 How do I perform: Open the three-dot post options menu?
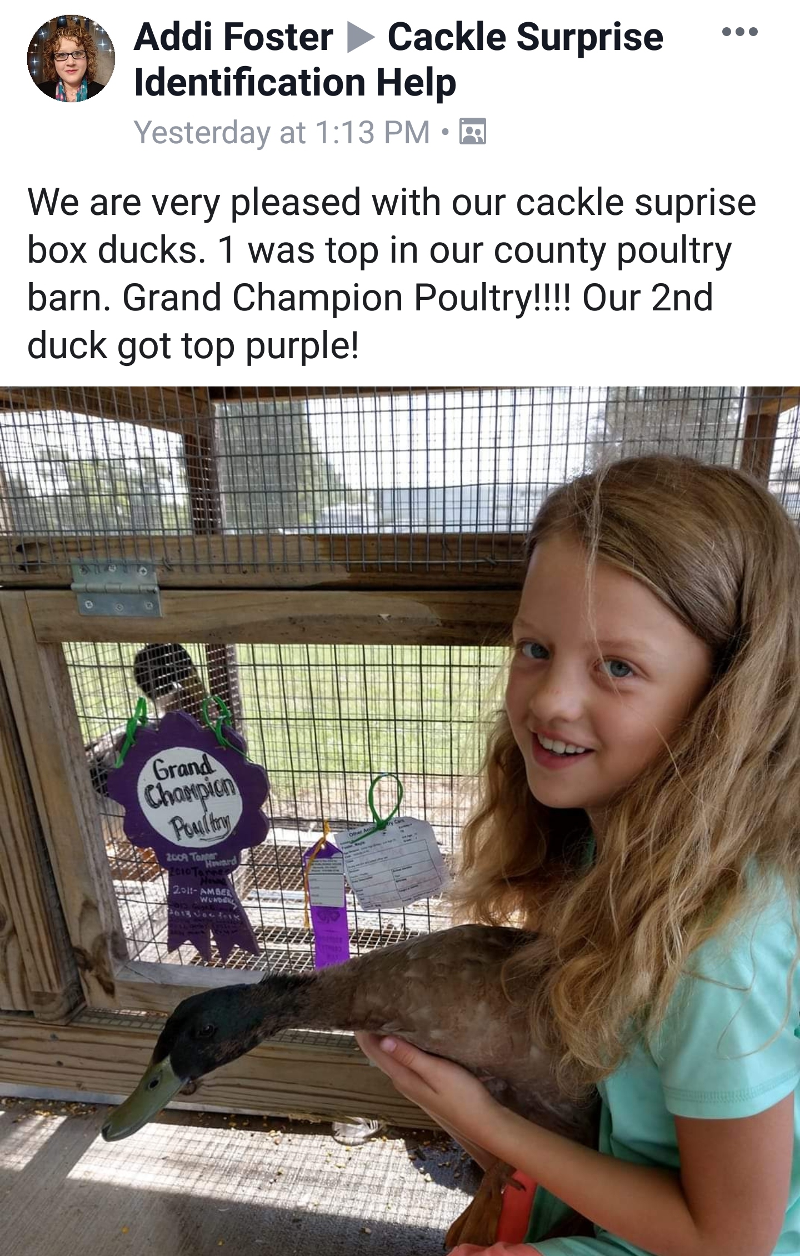coord(739,32)
